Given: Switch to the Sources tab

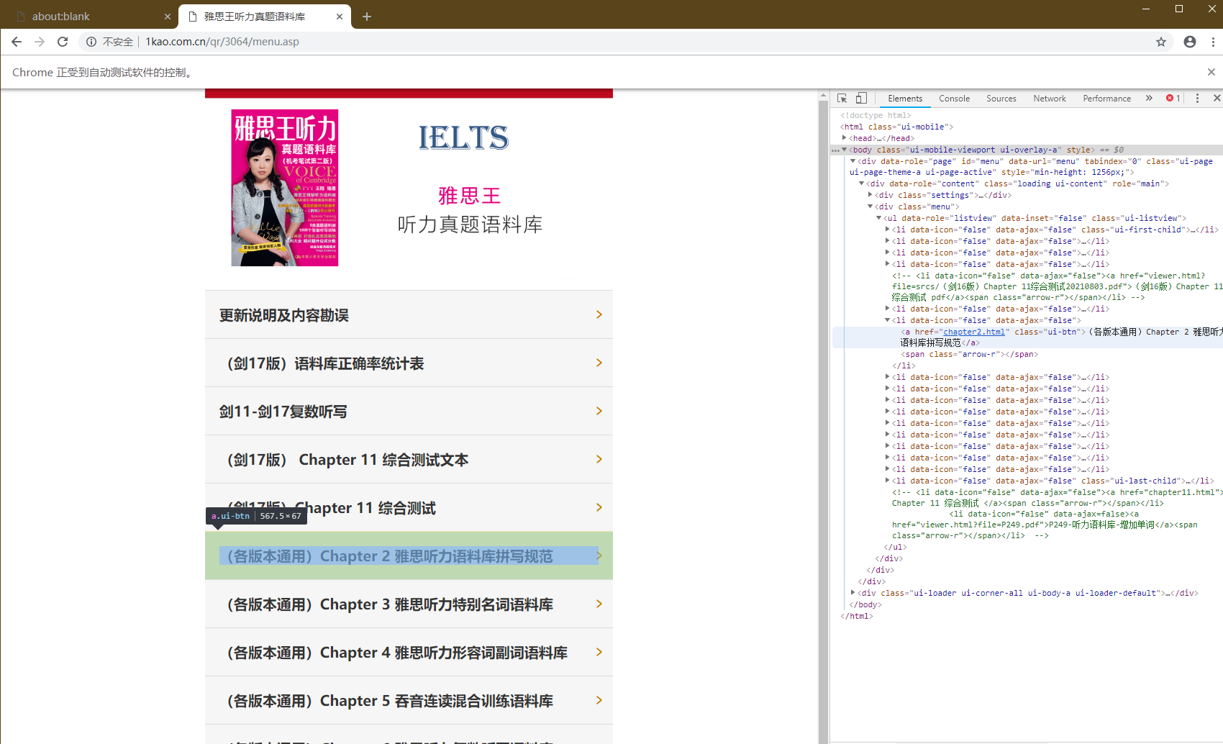Looking at the screenshot, I should click(x=1001, y=99).
